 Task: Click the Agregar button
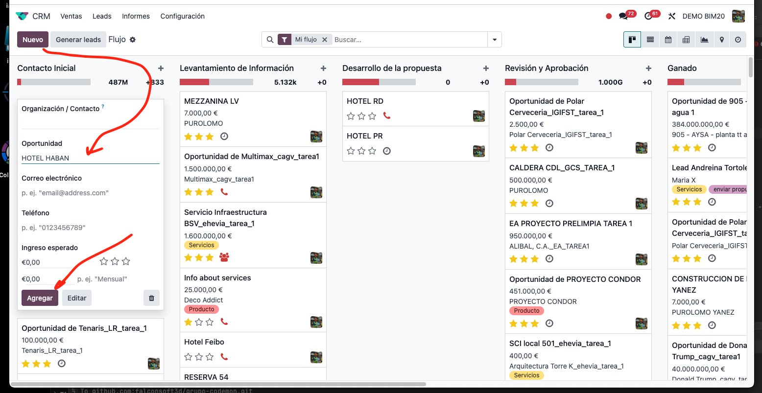coord(40,298)
